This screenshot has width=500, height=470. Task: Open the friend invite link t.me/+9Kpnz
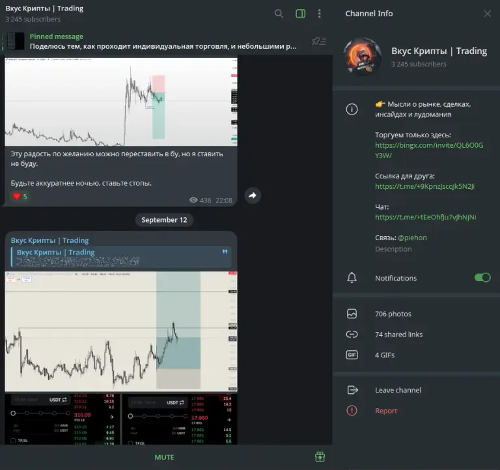[424, 186]
